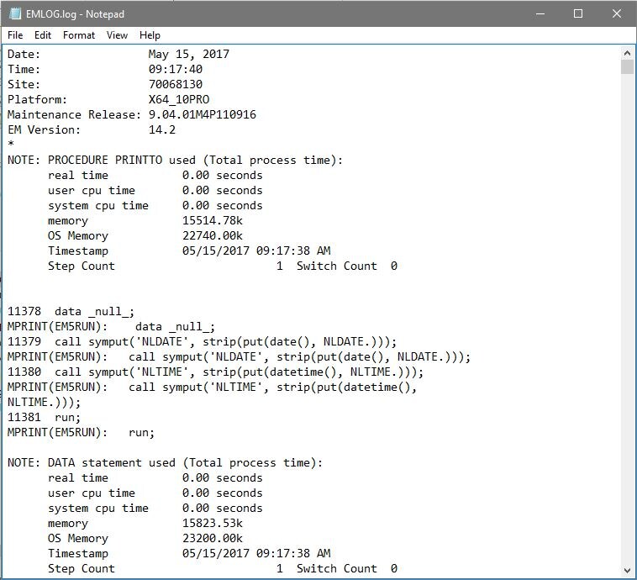The width and height of the screenshot is (637, 580).
Task: Click the NOTE: PROCEDURE PRINTTO used line
Action: pyautogui.click(x=175, y=161)
